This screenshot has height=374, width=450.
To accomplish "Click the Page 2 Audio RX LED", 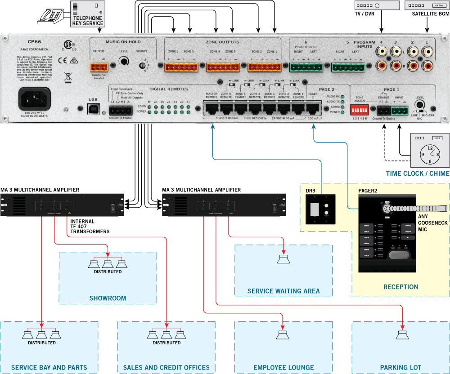I will point(342,97).
